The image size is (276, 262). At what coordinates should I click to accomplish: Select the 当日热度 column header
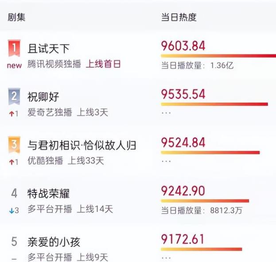point(178,18)
